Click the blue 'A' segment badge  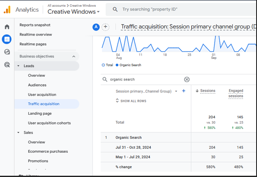click(96, 27)
